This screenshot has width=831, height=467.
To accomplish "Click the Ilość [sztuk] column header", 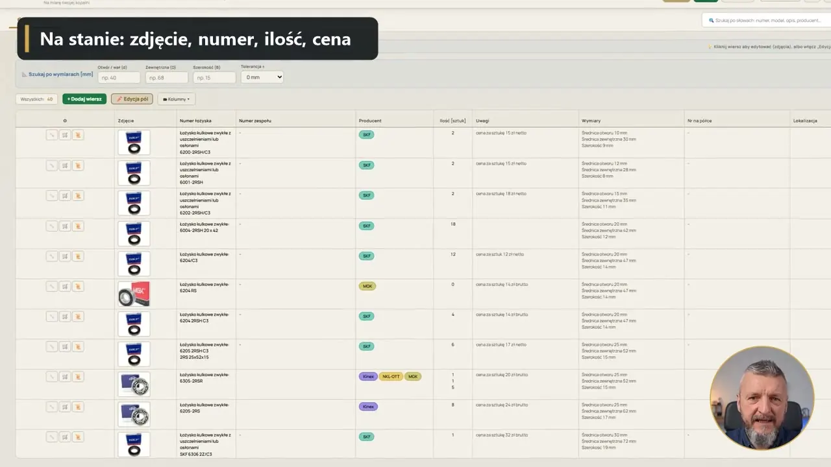I will tap(453, 121).
